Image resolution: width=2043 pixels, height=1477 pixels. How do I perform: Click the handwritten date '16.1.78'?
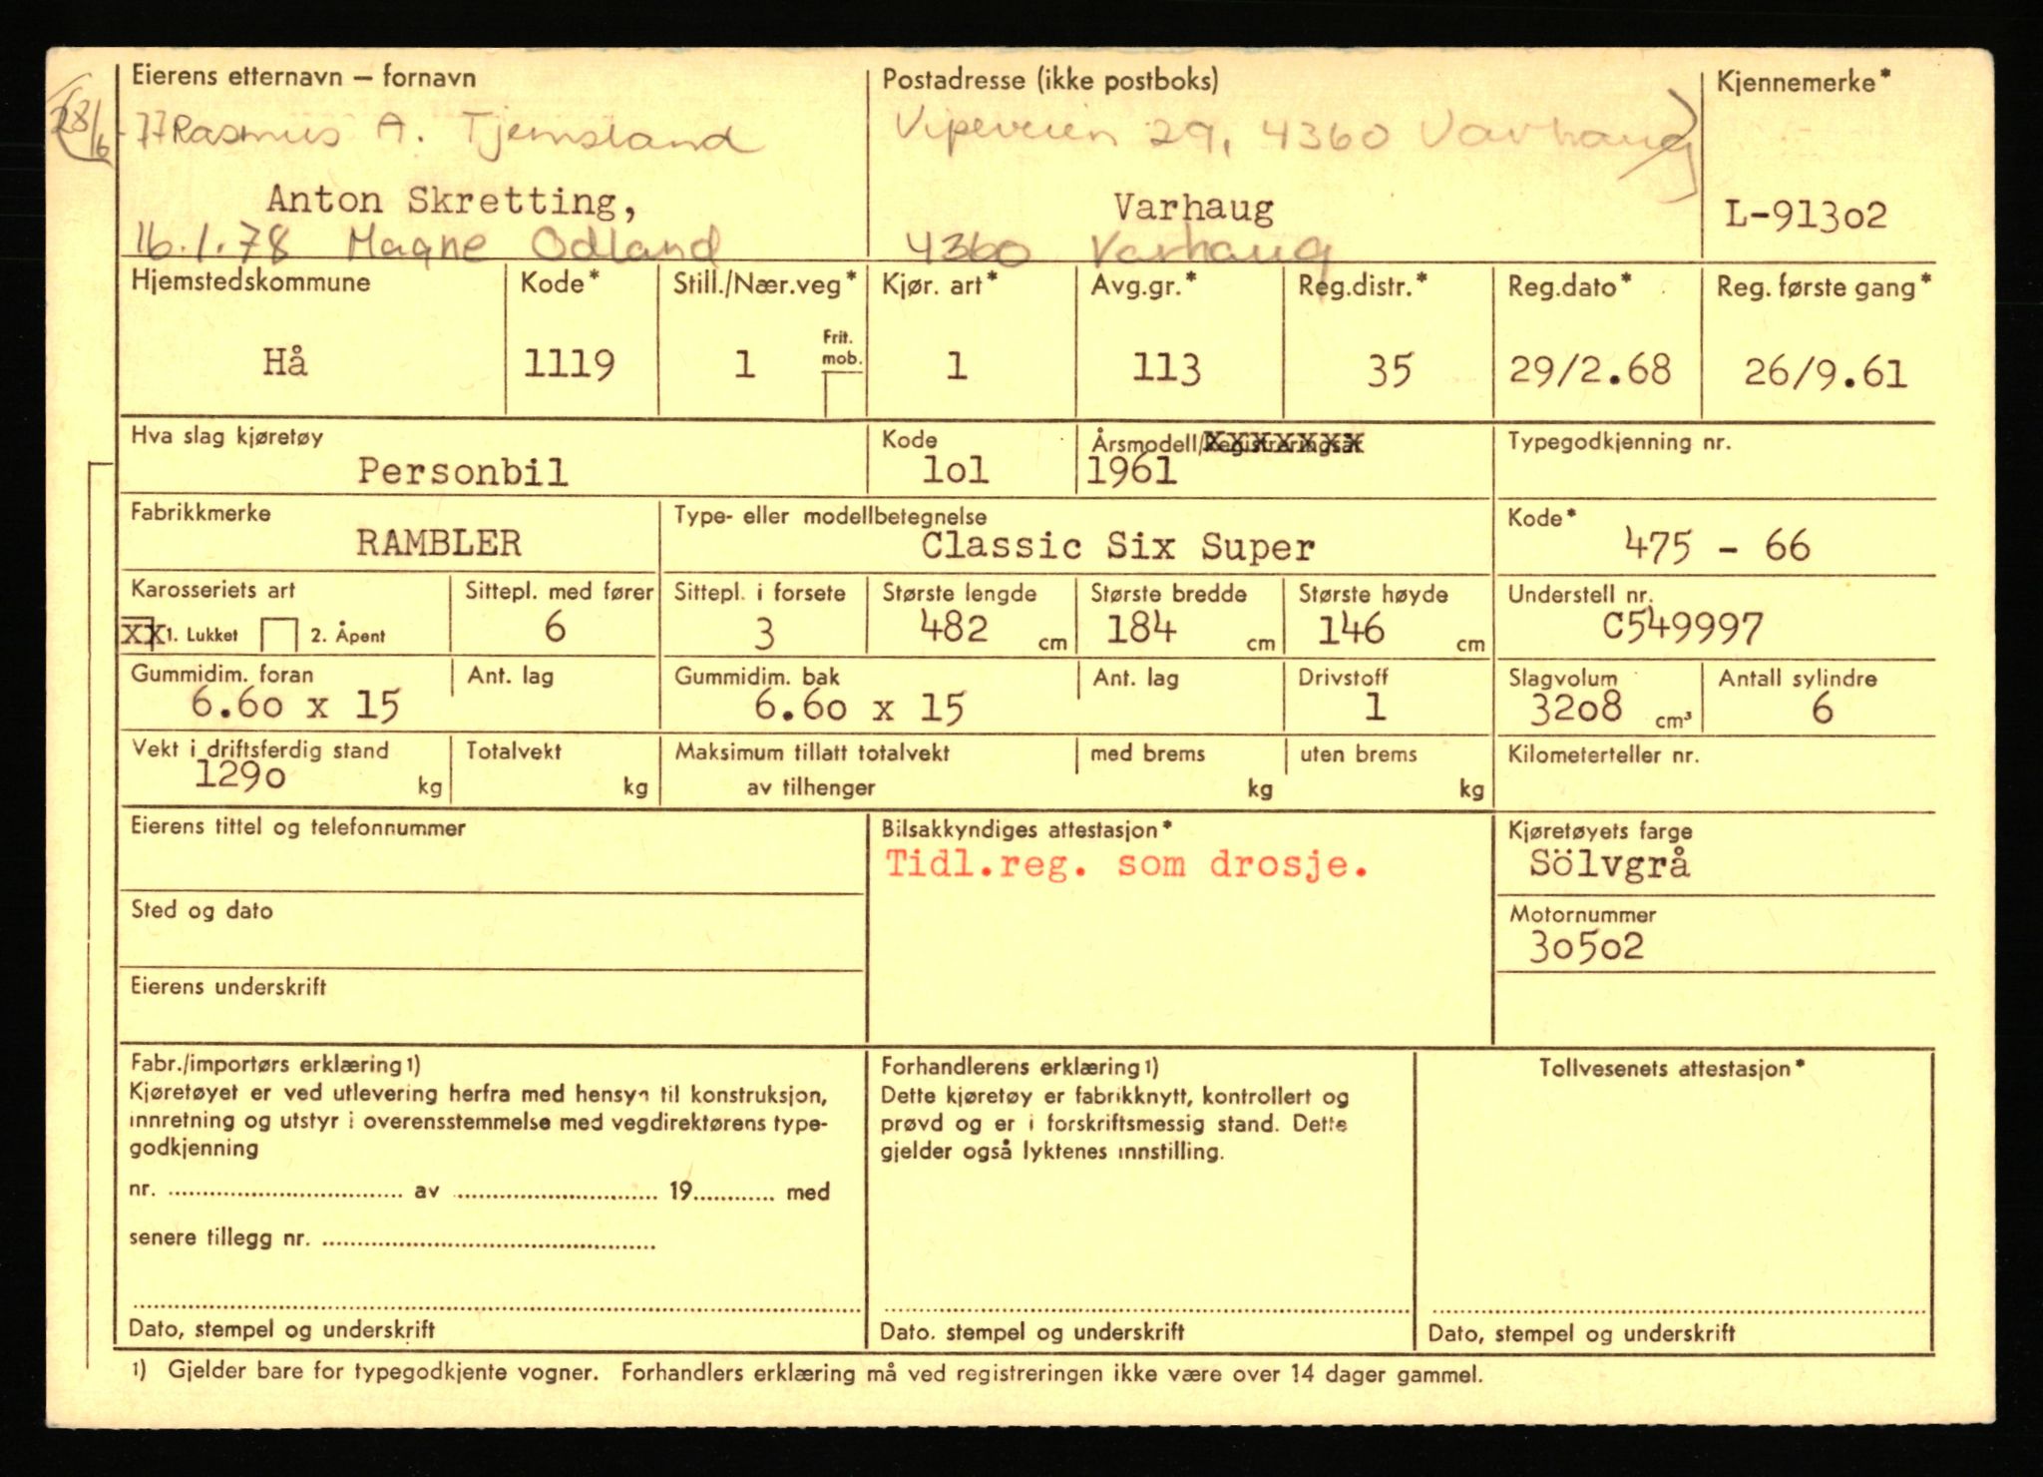[x=213, y=245]
